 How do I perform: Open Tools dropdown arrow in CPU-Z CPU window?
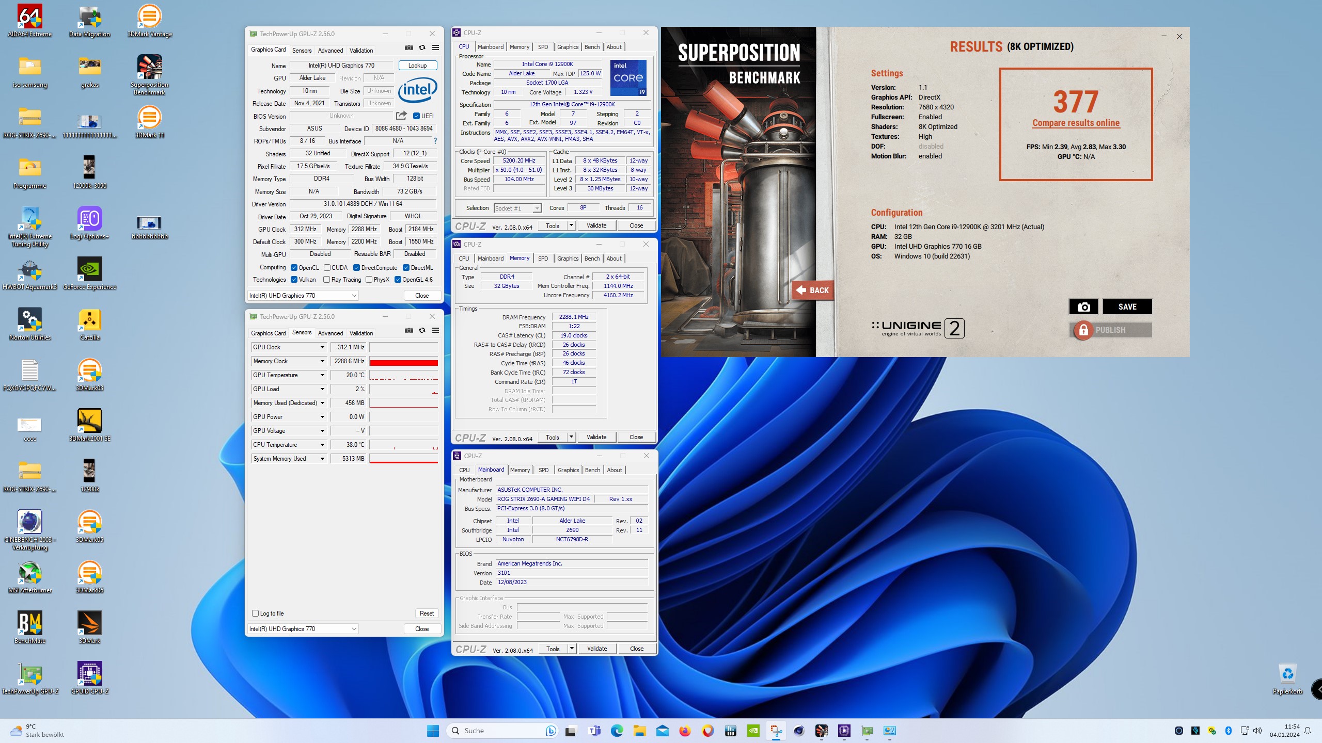pos(571,225)
